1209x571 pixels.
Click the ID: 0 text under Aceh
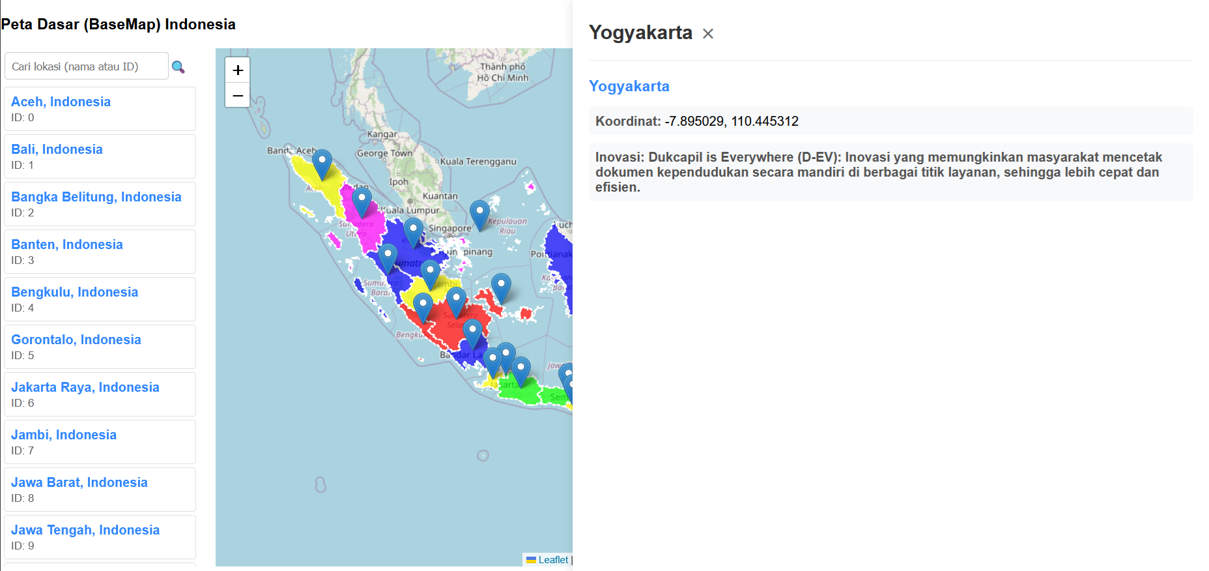(23, 118)
